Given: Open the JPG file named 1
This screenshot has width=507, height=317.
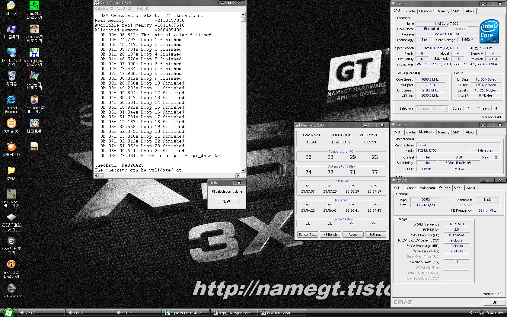Looking at the screenshot, I should coord(34,149).
